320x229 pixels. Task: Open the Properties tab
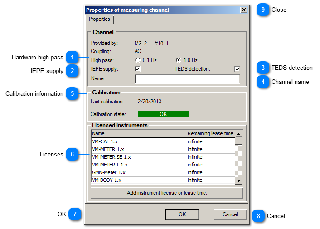pos(99,19)
